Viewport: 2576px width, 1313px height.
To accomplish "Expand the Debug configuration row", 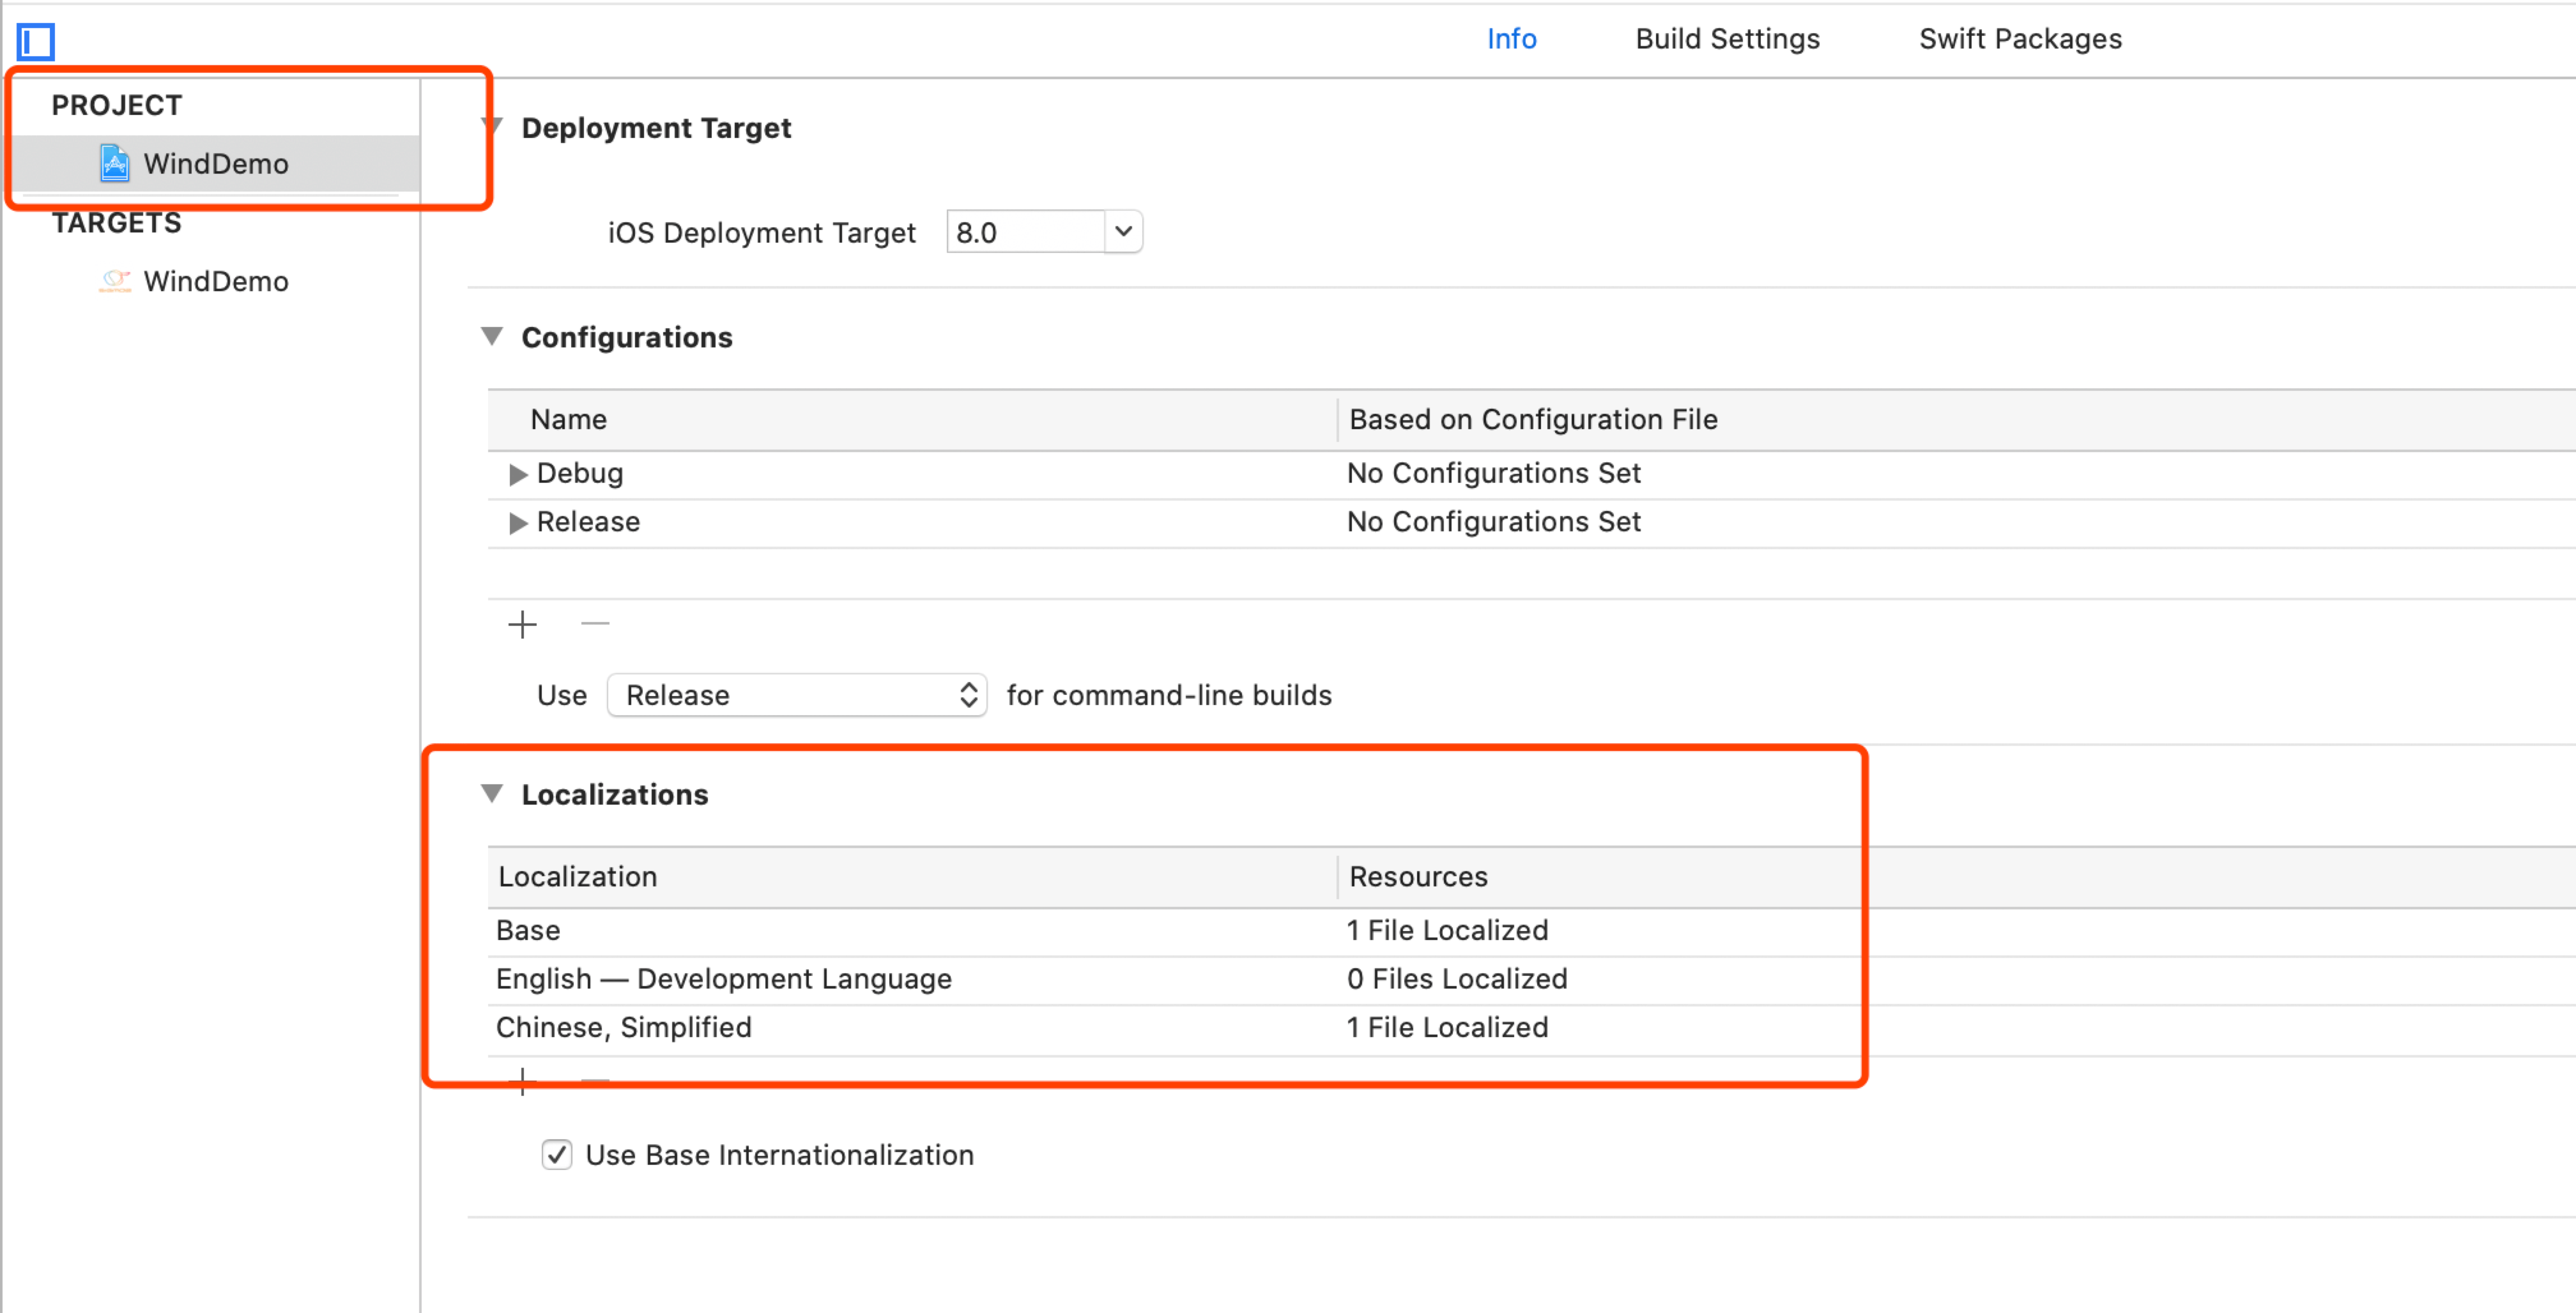I will 517,474.
